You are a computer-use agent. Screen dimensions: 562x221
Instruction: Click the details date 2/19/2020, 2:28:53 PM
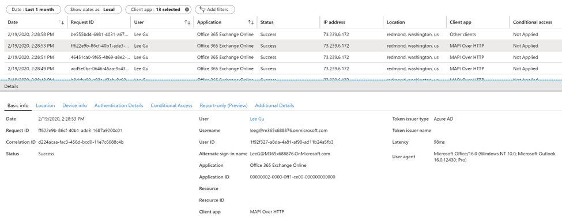pos(61,119)
